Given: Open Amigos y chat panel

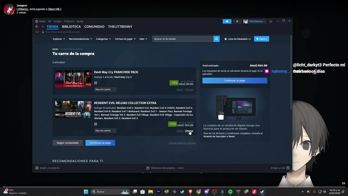Looking at the screenshot, I should [x=280, y=168].
